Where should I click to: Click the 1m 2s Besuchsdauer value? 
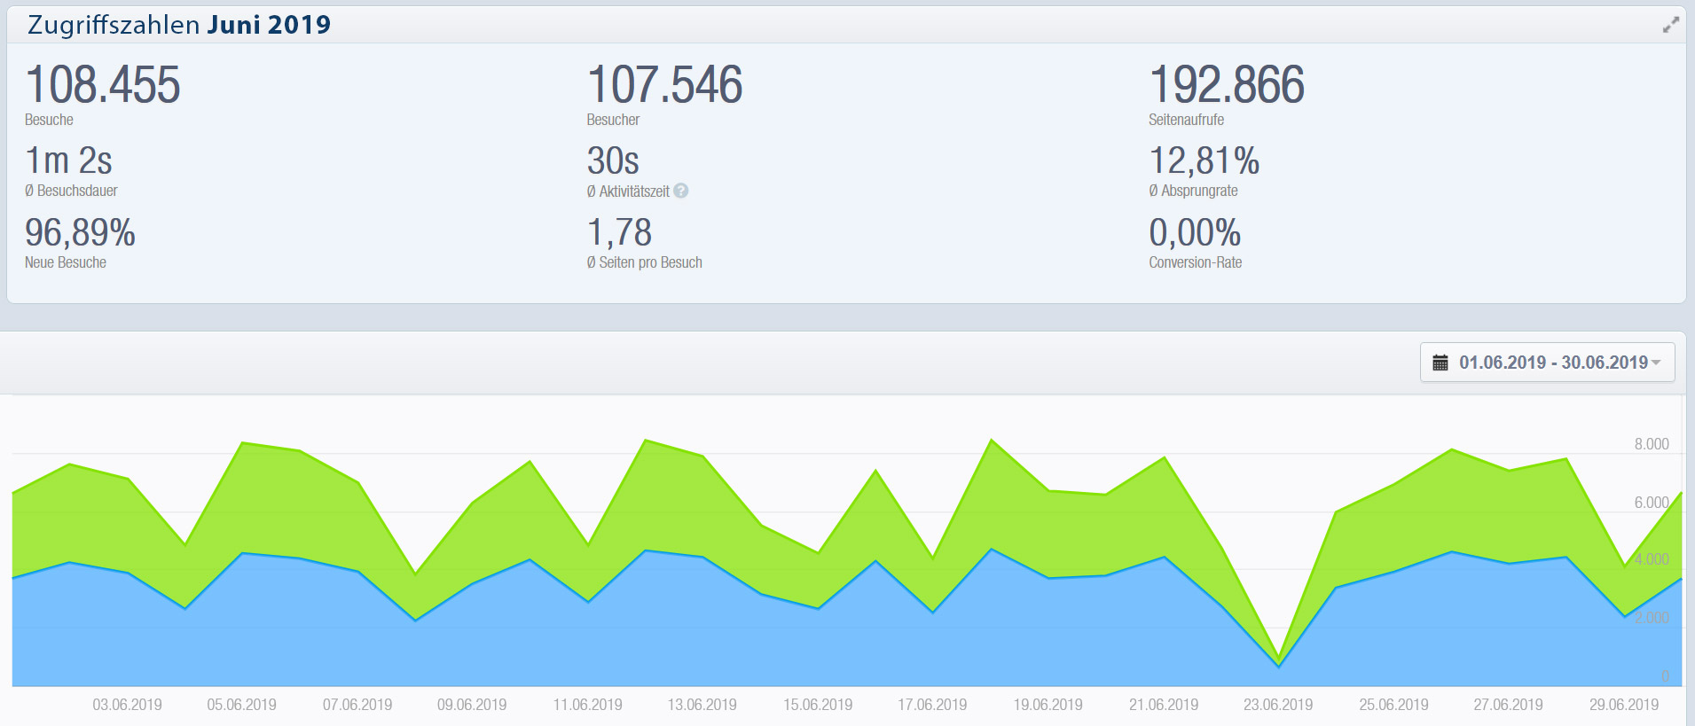[68, 161]
